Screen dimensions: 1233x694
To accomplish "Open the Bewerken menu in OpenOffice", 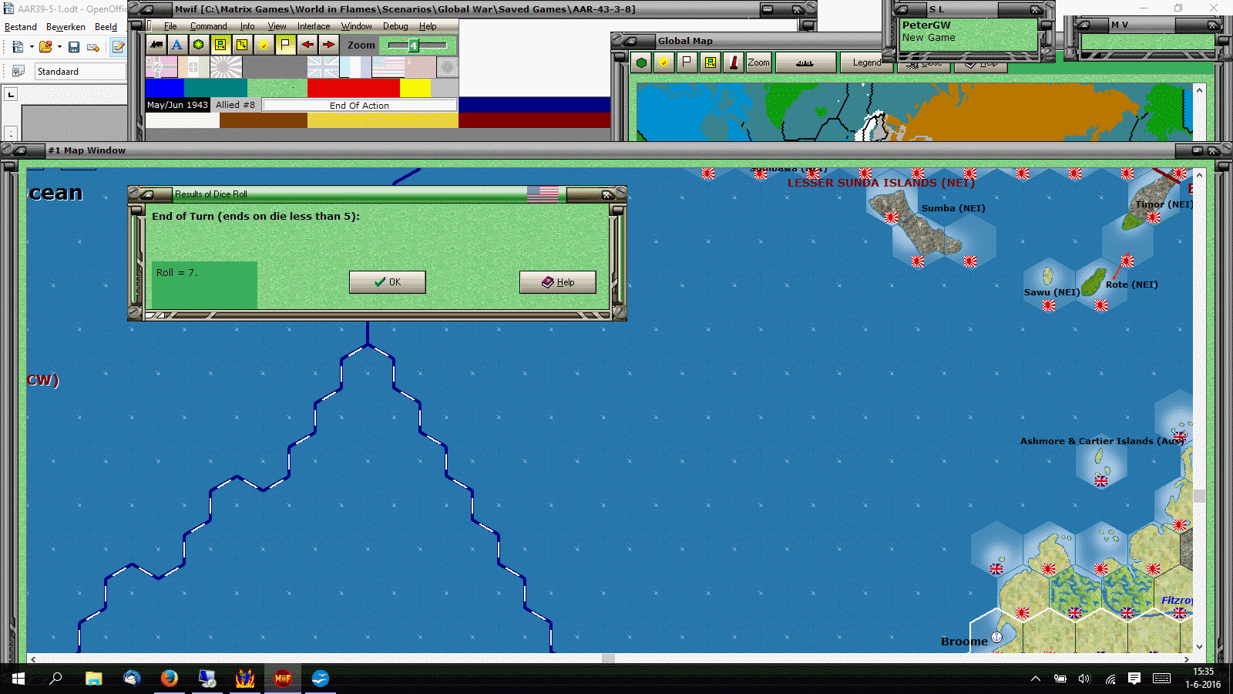I will (x=66, y=27).
